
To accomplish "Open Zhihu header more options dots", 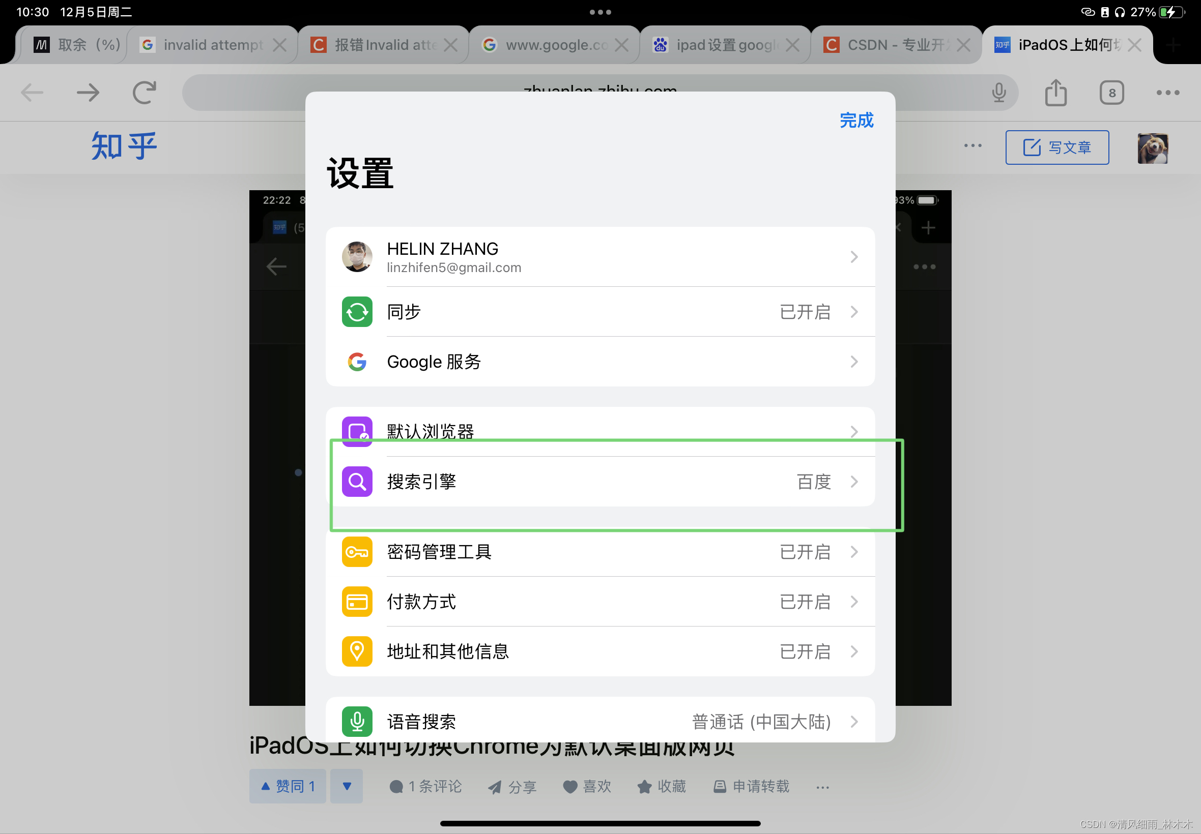I will [x=973, y=146].
